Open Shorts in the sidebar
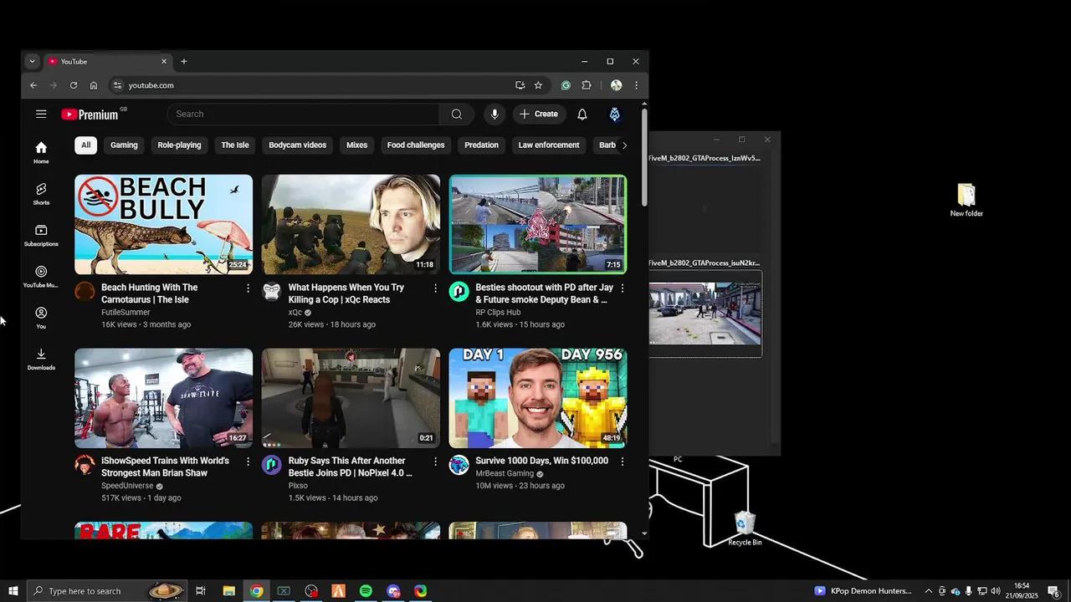The width and height of the screenshot is (1071, 602). click(x=41, y=194)
